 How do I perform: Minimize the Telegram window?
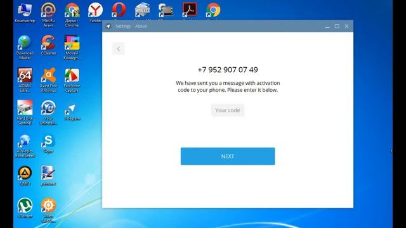[x=327, y=27]
